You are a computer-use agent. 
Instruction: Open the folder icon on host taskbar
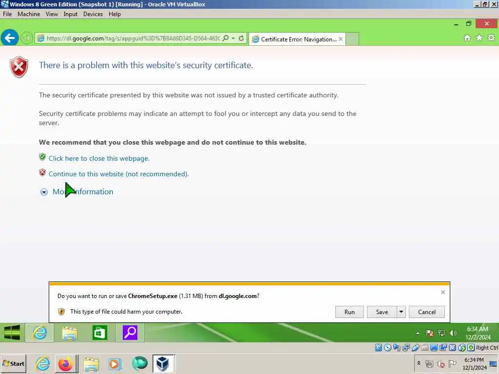point(91,364)
